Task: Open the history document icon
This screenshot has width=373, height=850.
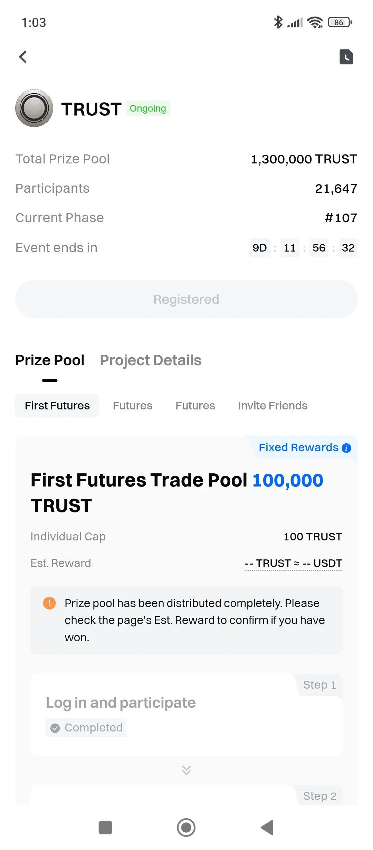Action: point(346,57)
